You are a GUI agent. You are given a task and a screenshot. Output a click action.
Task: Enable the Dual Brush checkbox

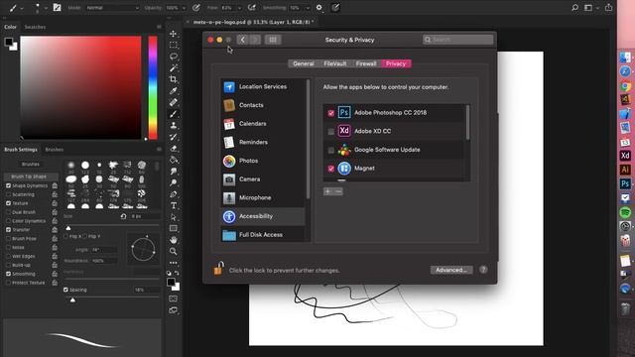tap(8, 212)
